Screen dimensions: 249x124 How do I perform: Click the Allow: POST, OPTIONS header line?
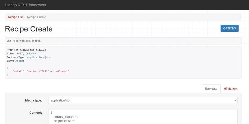(x=21, y=53)
